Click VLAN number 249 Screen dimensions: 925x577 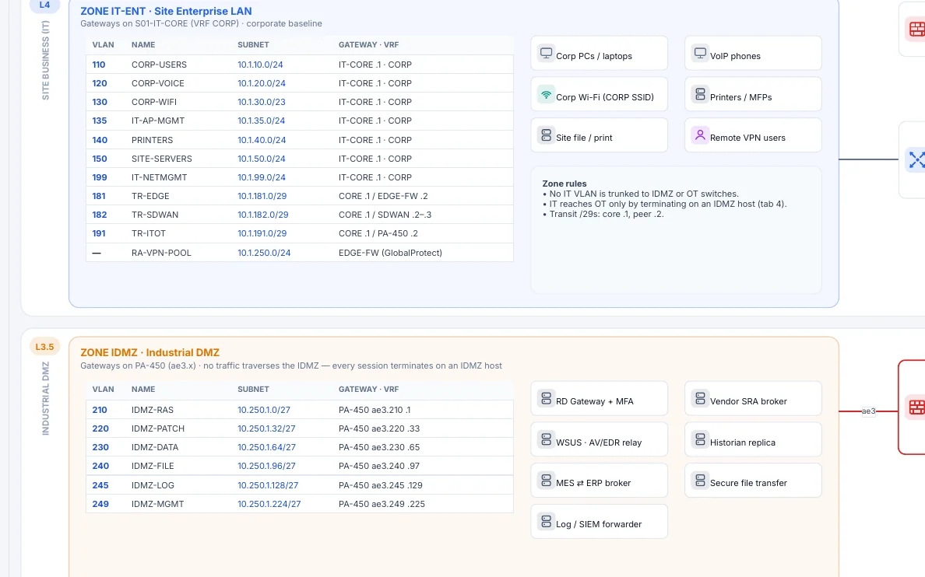(100, 504)
